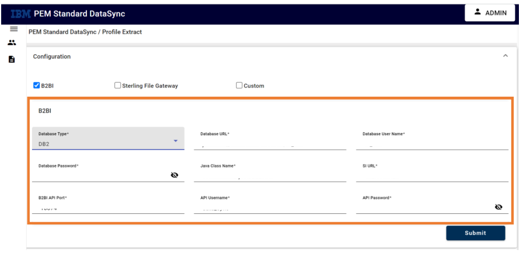The height and width of the screenshot is (253, 523).
Task: Focus the Database URL field
Action: tap(270, 139)
